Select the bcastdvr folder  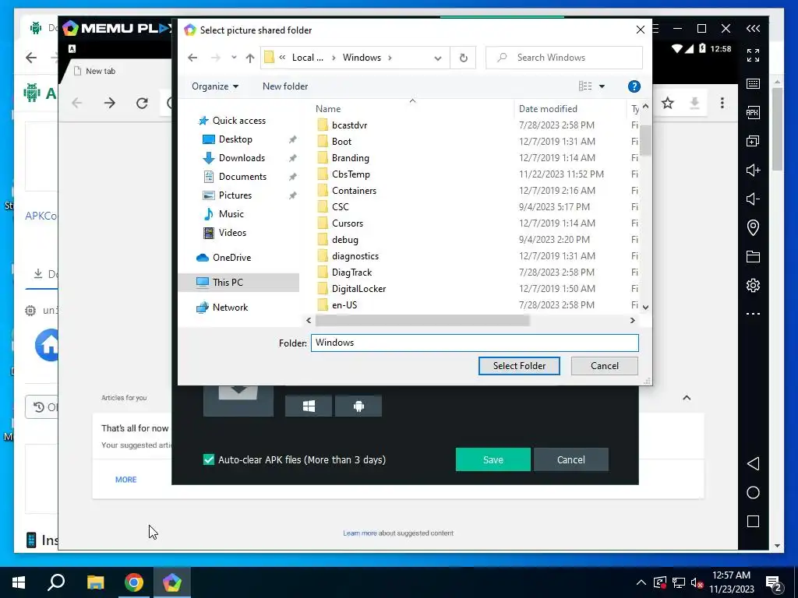(x=349, y=125)
